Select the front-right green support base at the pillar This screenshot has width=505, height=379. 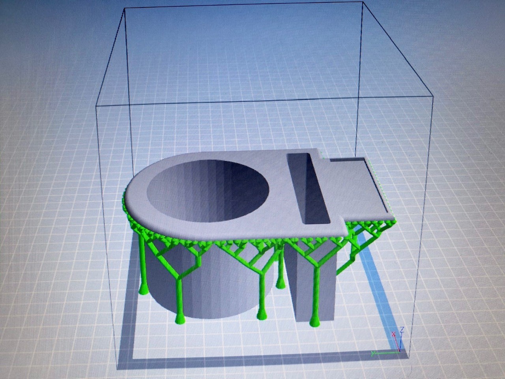click(x=314, y=323)
